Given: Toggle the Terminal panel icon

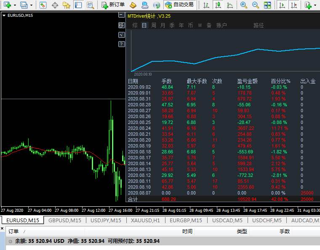Looking at the screenshot, I should [78, 5].
